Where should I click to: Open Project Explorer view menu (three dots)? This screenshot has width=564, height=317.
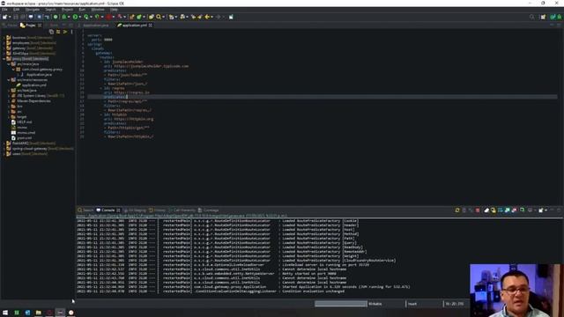point(71,32)
